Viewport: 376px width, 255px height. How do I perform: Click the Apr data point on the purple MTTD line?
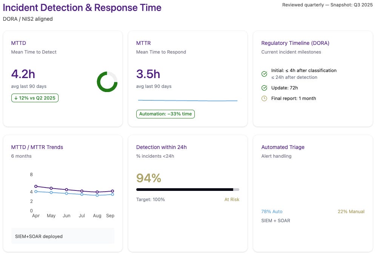point(36,186)
